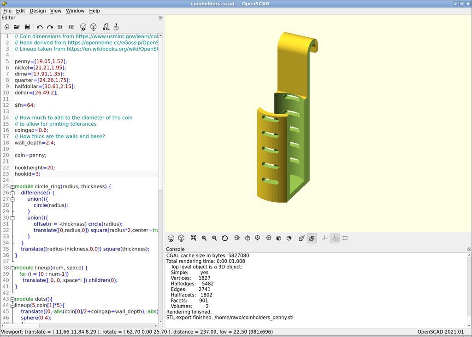Switch to the Right view
Viewport: 472px width, 337px height.
pos(237,238)
